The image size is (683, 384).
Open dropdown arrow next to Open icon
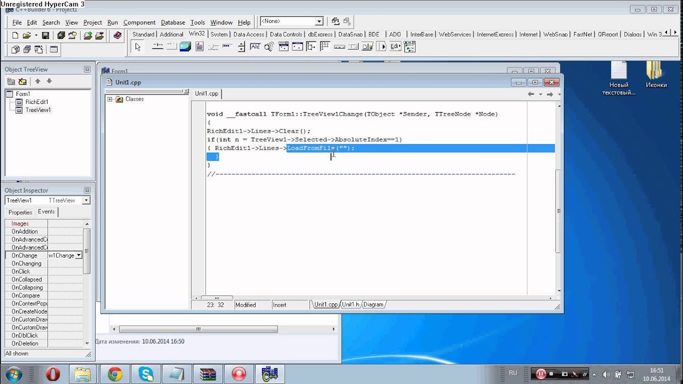tap(36, 35)
